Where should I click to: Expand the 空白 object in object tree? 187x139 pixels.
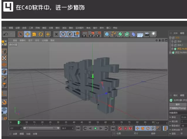172,41
